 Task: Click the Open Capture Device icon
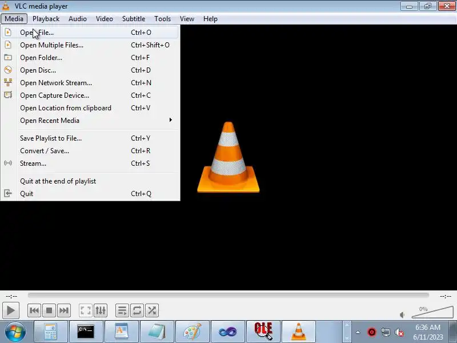pos(8,95)
